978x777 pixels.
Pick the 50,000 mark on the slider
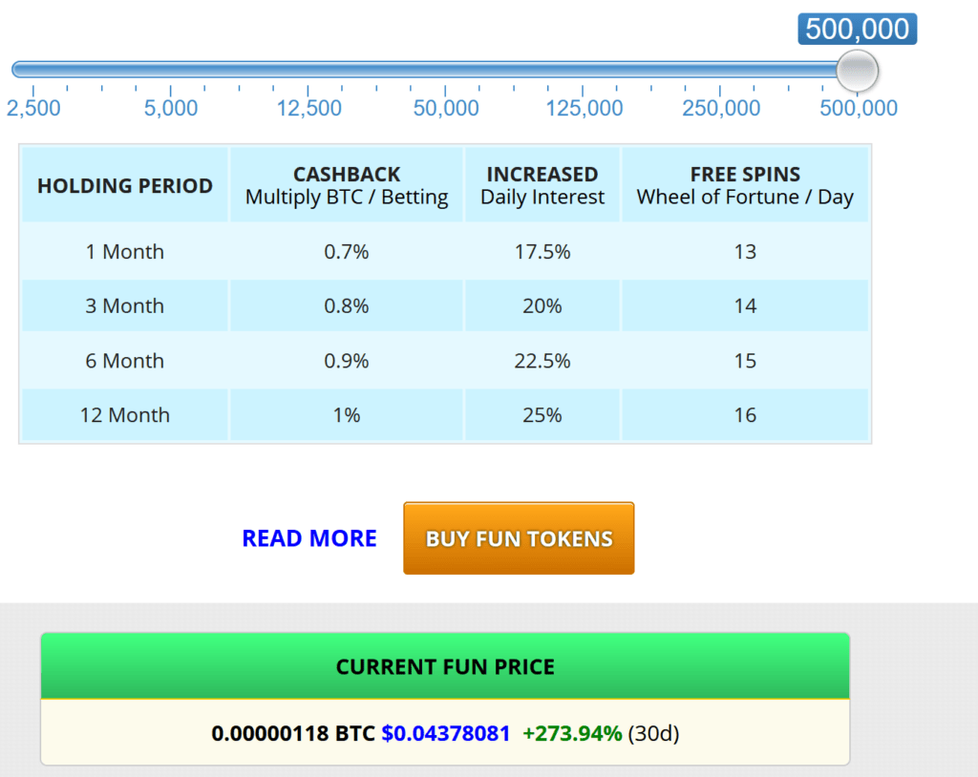pyautogui.click(x=446, y=108)
